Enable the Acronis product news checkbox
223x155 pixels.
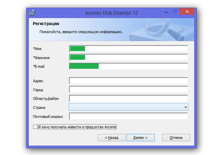35,127
